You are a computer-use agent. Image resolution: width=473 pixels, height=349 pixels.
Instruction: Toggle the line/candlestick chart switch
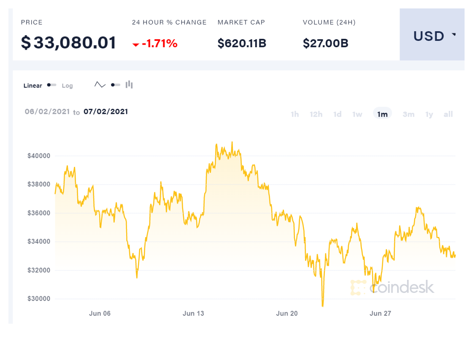115,85
